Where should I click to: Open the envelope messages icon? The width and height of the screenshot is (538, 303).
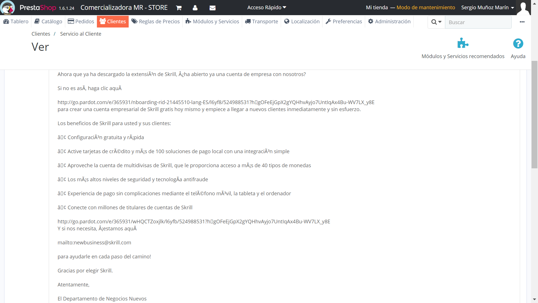click(212, 8)
